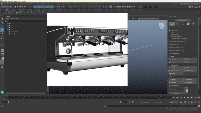This screenshot has height=113, width=201.
Task: Click the Bridge button
Action: (x=176, y=74)
